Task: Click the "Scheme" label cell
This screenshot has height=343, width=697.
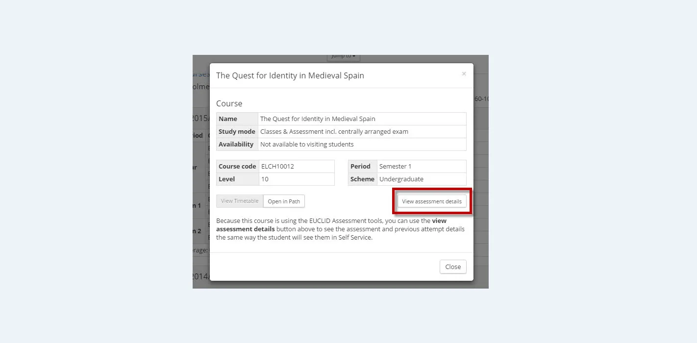Action: pos(362,179)
